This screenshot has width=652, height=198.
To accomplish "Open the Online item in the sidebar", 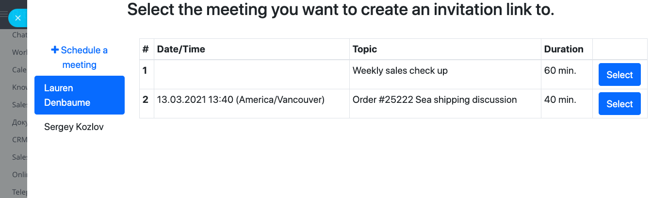I will [19, 175].
